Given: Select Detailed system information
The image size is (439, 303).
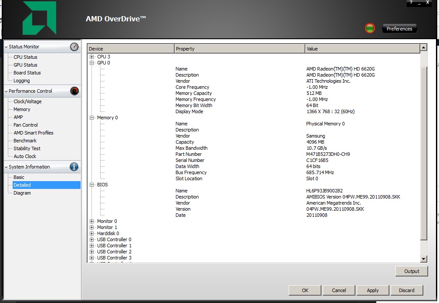Looking at the screenshot, I should (47, 185).
